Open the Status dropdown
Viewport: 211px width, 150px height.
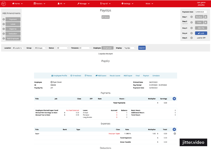62,48
